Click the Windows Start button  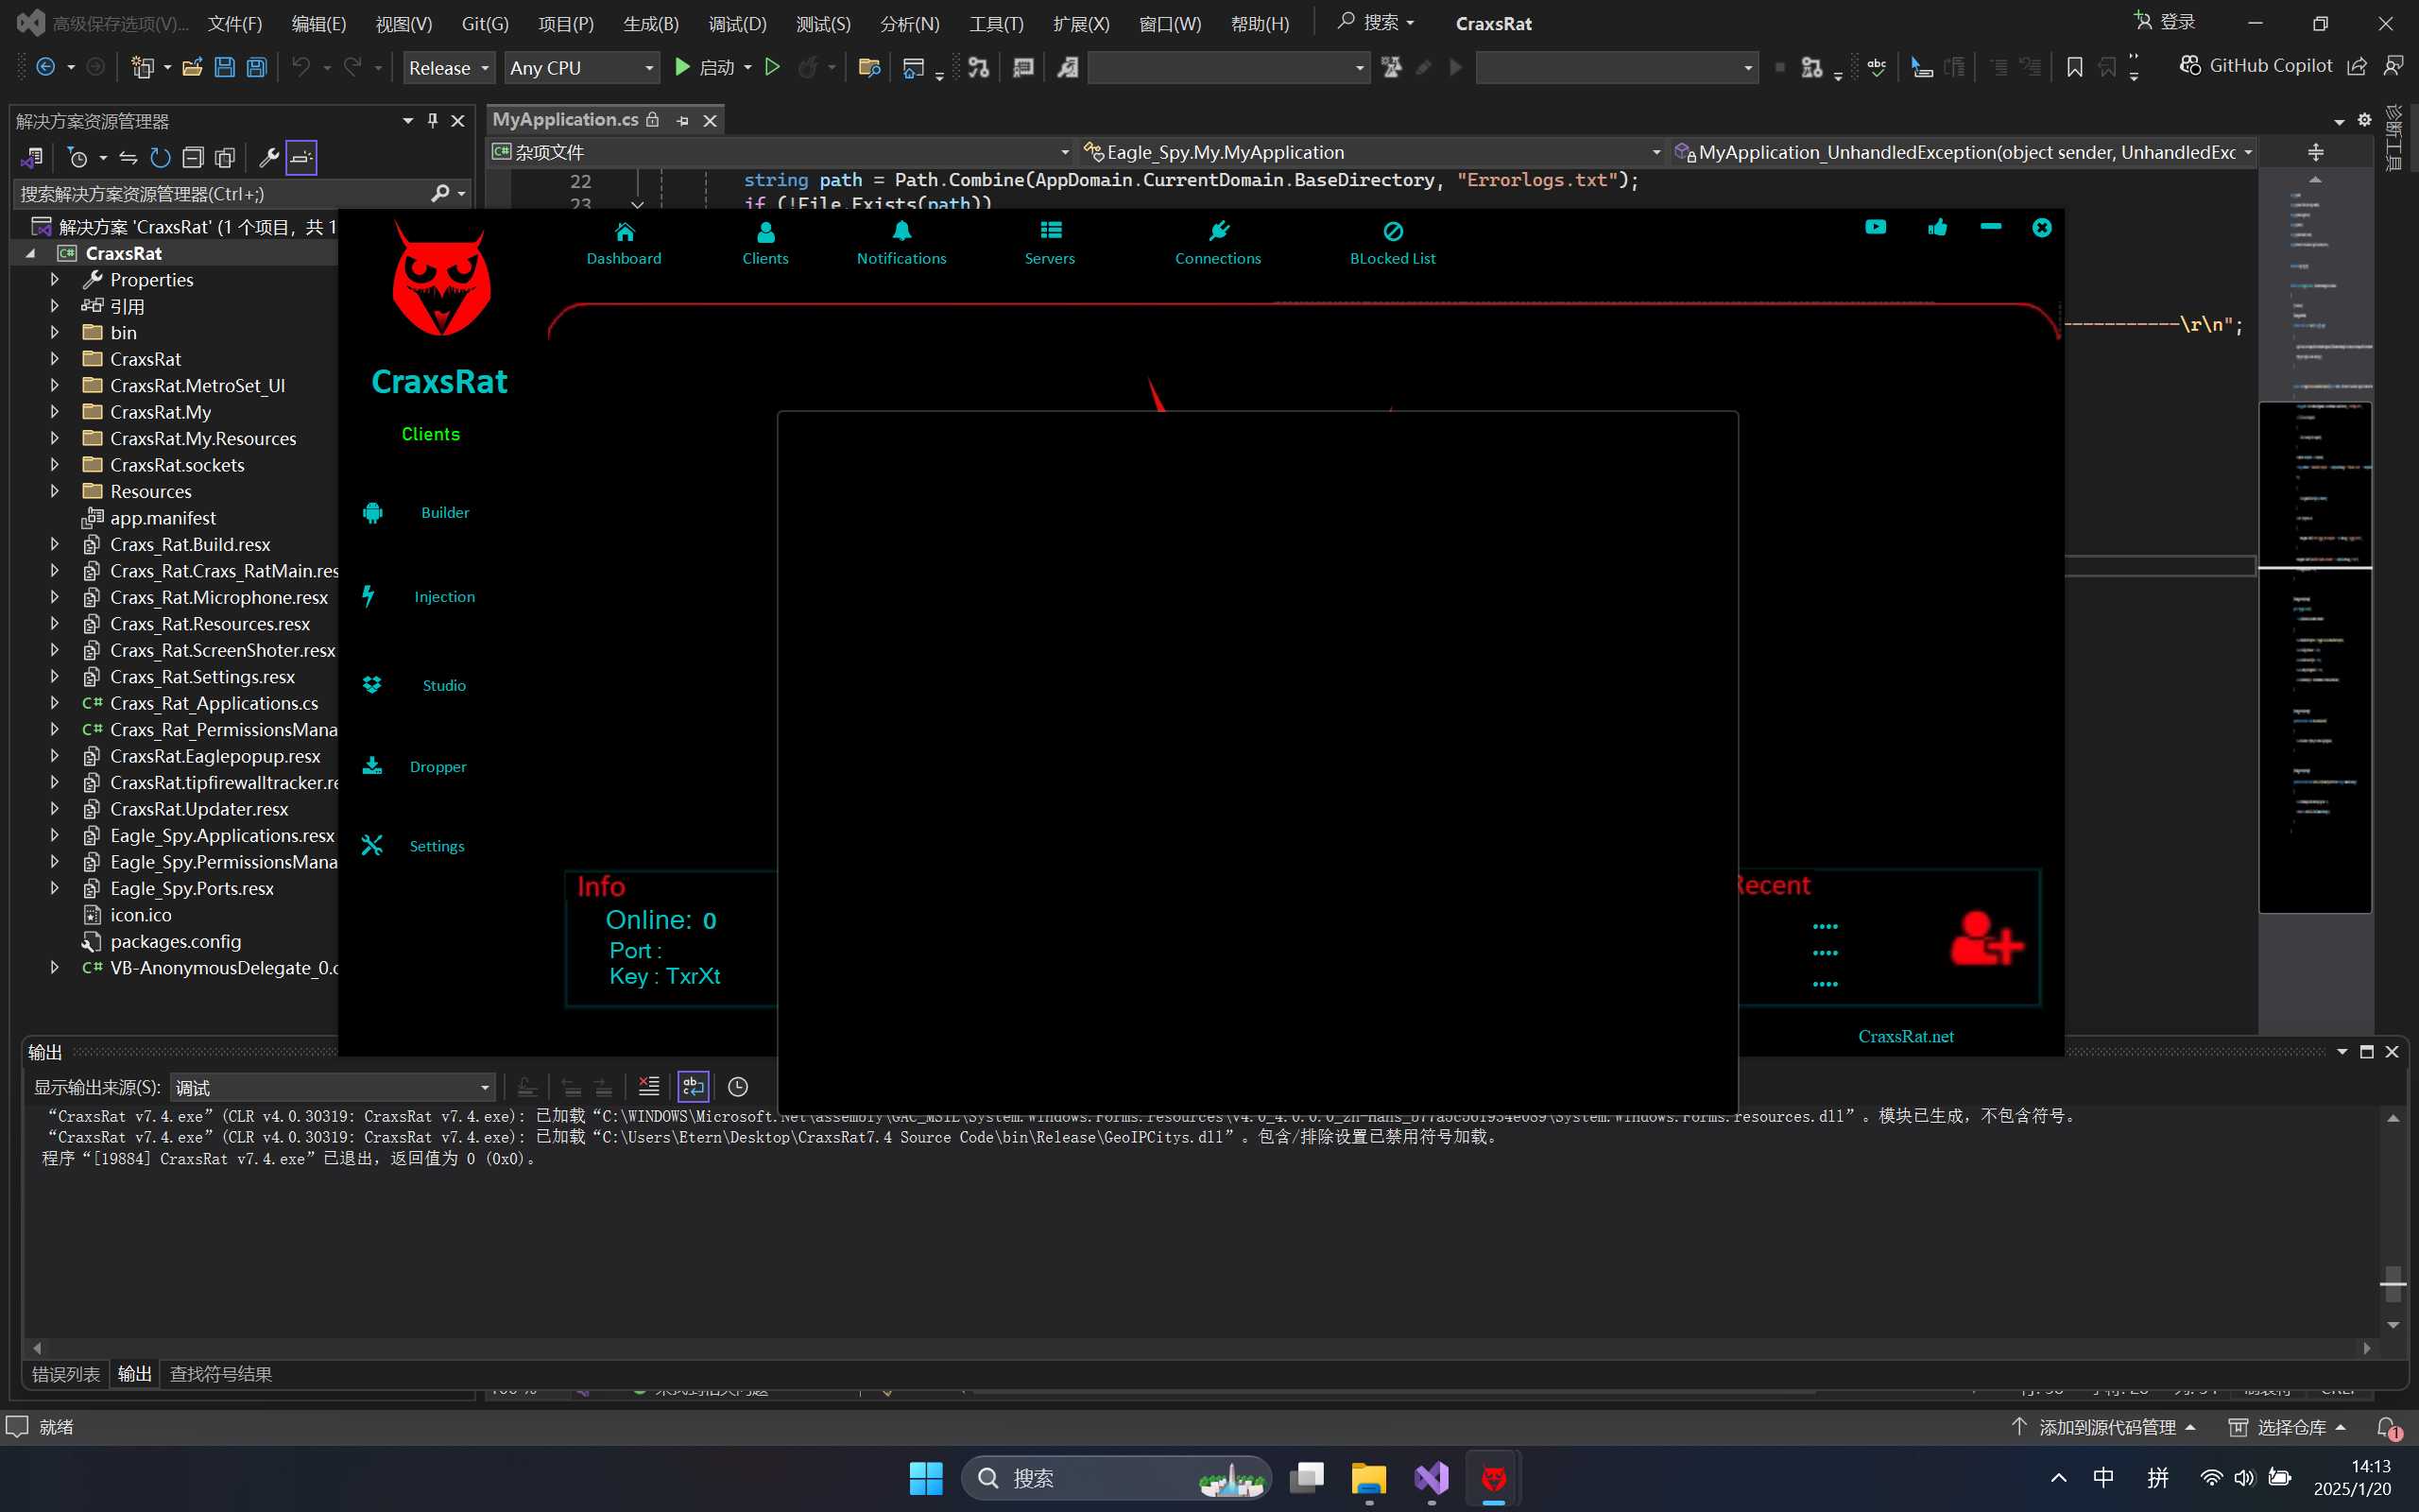point(926,1478)
